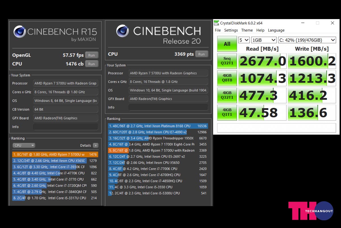
Task: Click the 4KiB Q1T1 read result 47.58
Action: point(262,112)
